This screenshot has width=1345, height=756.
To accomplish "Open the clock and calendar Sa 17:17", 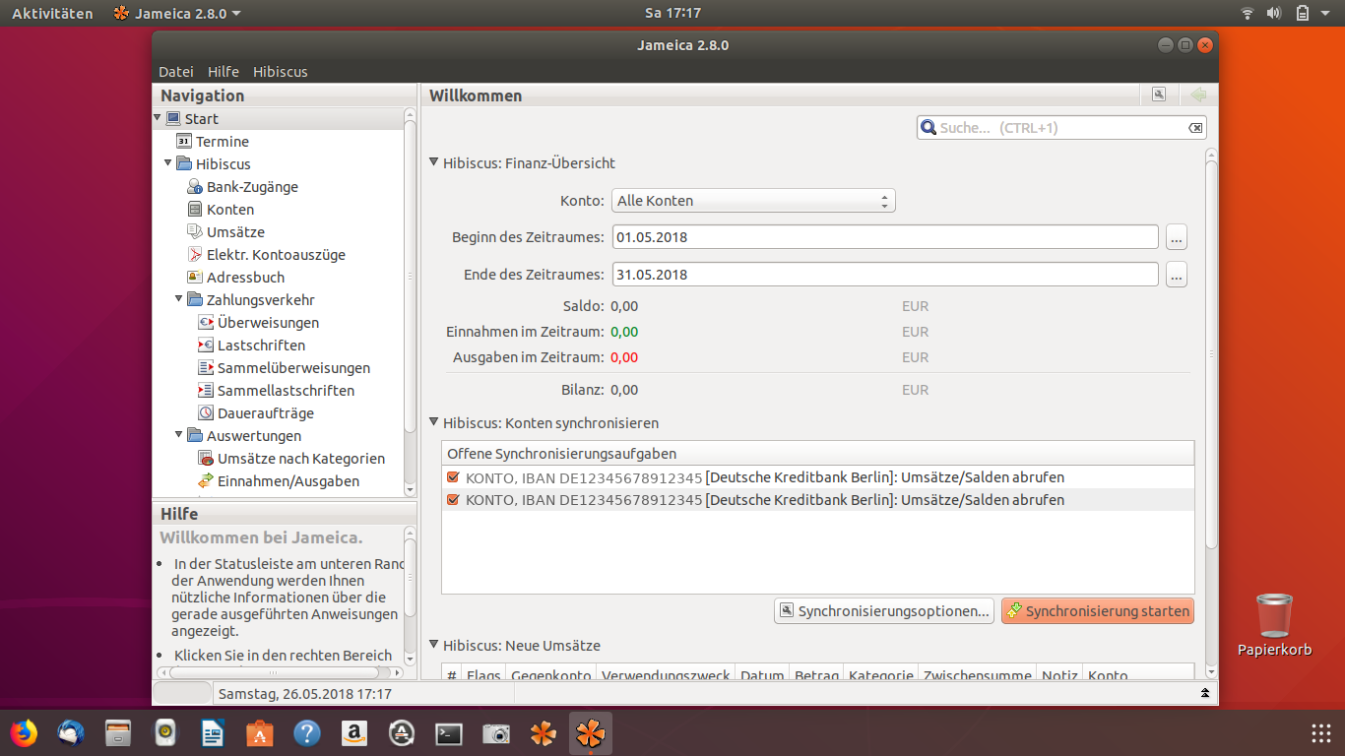I will (x=672, y=14).
